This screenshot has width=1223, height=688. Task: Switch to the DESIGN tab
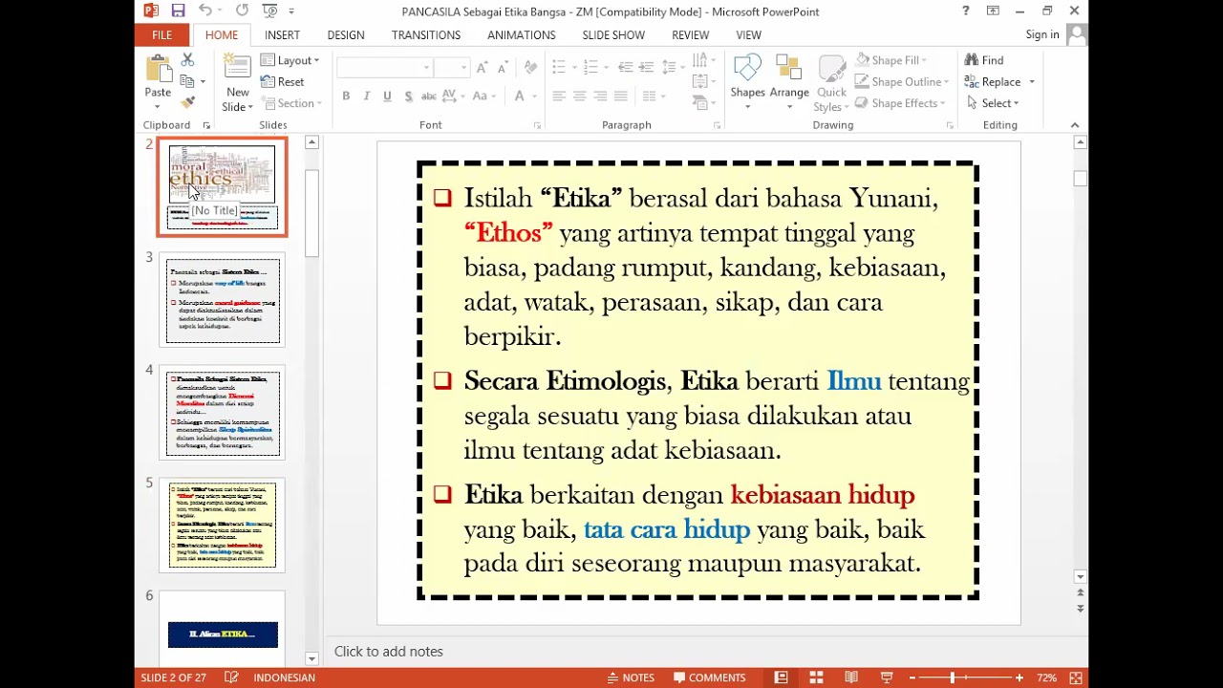point(346,35)
